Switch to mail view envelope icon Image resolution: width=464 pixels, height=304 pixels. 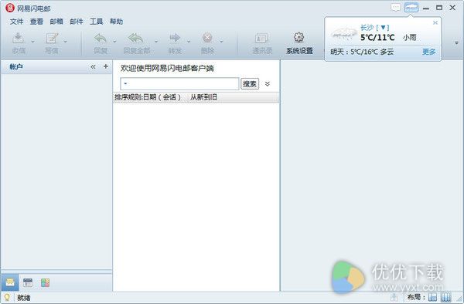click(10, 282)
